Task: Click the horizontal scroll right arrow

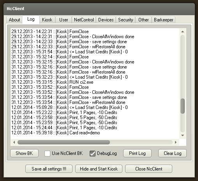Action: coord(176,142)
